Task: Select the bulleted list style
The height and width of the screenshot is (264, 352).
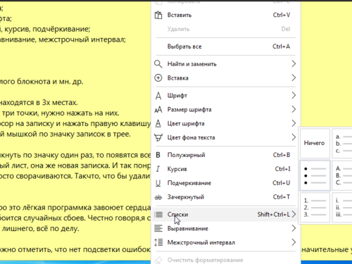Action: point(315,175)
